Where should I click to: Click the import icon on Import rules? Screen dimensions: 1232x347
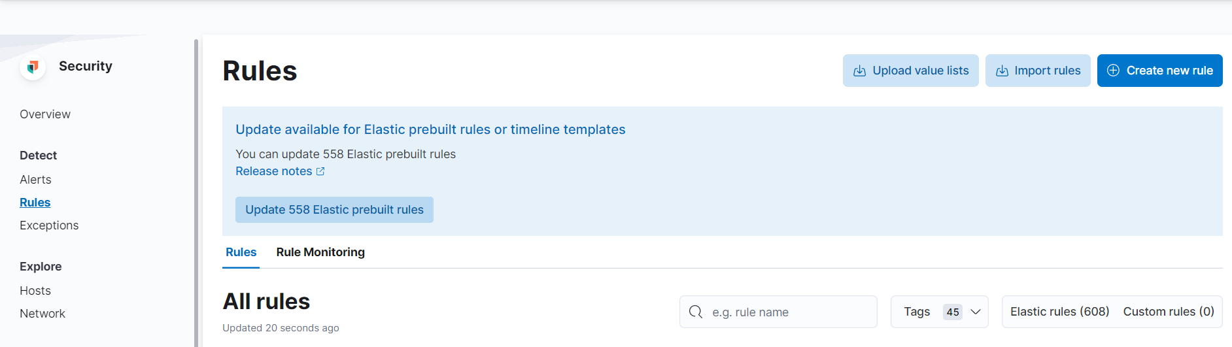click(x=1002, y=71)
